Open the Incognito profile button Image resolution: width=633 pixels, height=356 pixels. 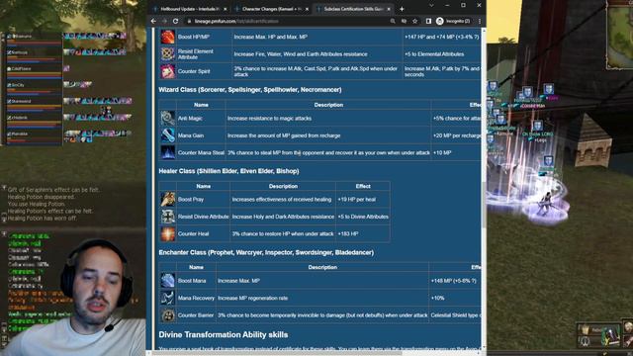coord(454,21)
